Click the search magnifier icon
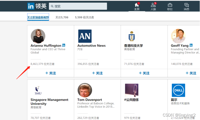The image size is (200, 120). [52, 6]
